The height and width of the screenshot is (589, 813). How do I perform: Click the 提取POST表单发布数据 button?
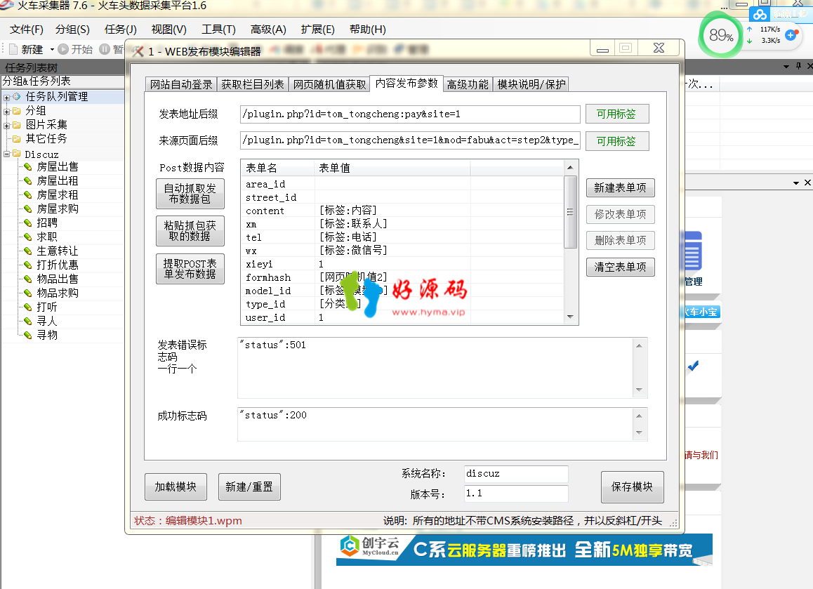coord(190,269)
